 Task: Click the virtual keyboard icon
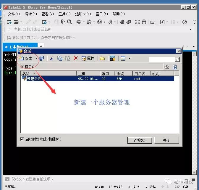coord(153,22)
